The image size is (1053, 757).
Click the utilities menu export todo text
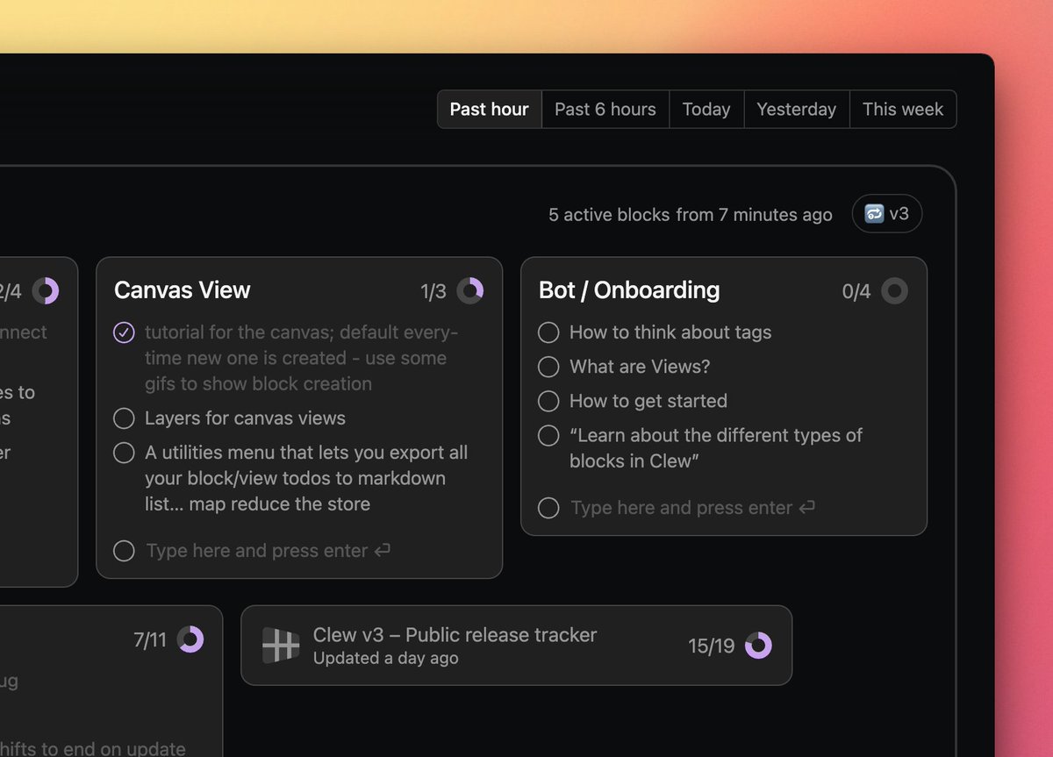click(306, 478)
